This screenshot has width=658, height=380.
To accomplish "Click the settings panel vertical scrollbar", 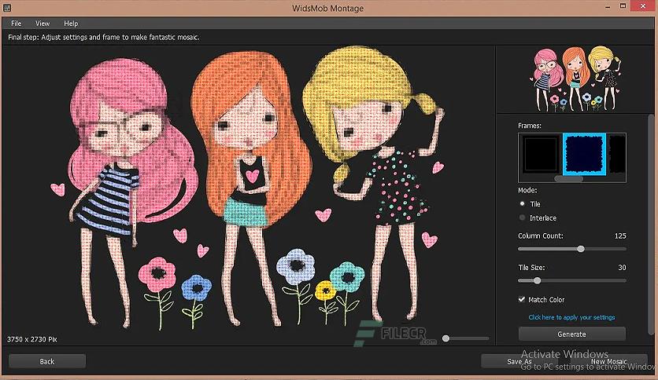I will (651, 224).
